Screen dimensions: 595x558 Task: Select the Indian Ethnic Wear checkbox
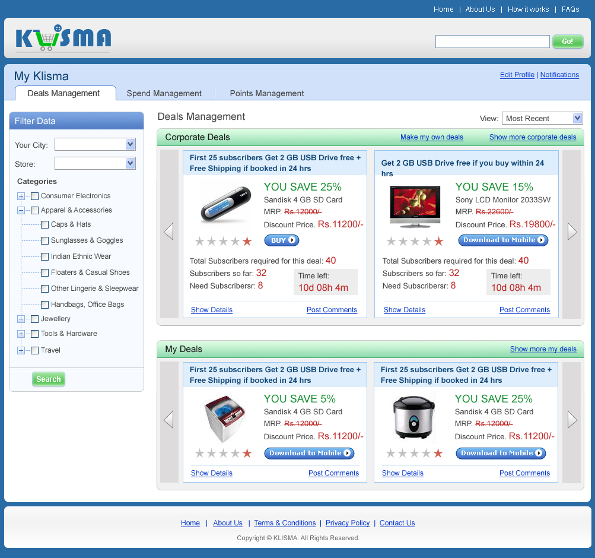[x=44, y=256]
